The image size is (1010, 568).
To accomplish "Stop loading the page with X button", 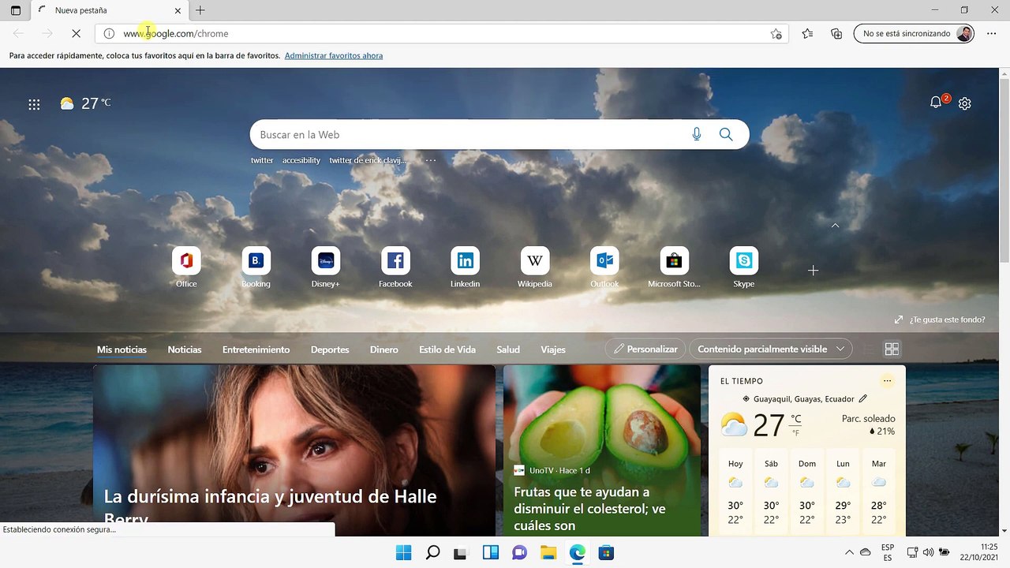I will (76, 34).
